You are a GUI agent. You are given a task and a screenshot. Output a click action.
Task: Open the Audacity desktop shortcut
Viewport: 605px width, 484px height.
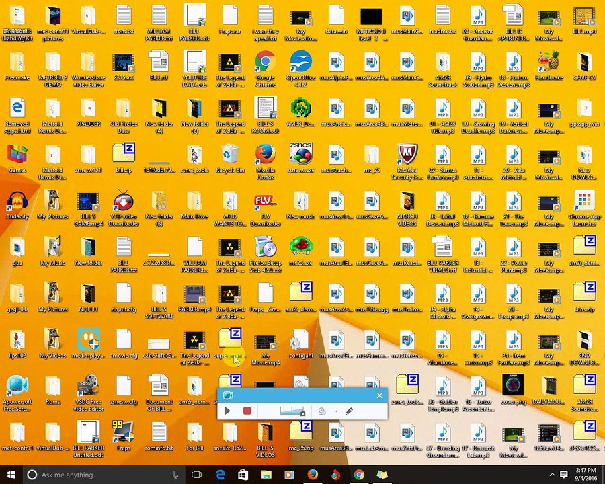coord(17,206)
